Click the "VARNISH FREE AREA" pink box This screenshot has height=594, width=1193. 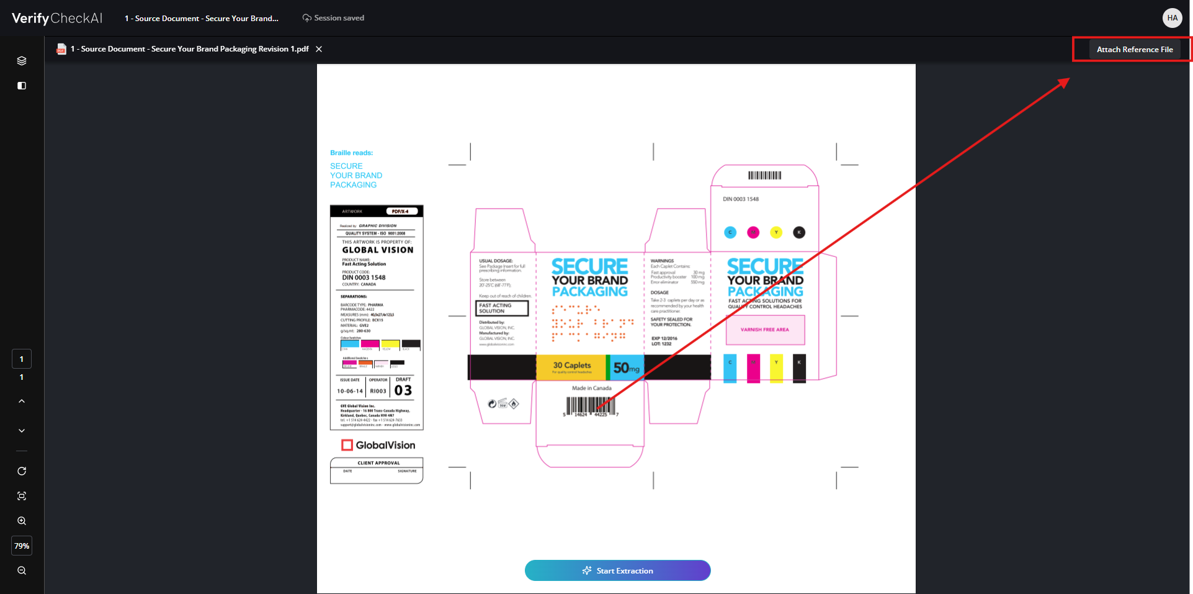coord(765,330)
